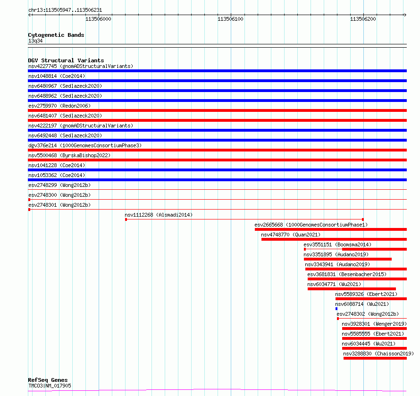Click nsv4222197 gnomAD variant label
Screen dimensions: 420x396
coord(81,126)
